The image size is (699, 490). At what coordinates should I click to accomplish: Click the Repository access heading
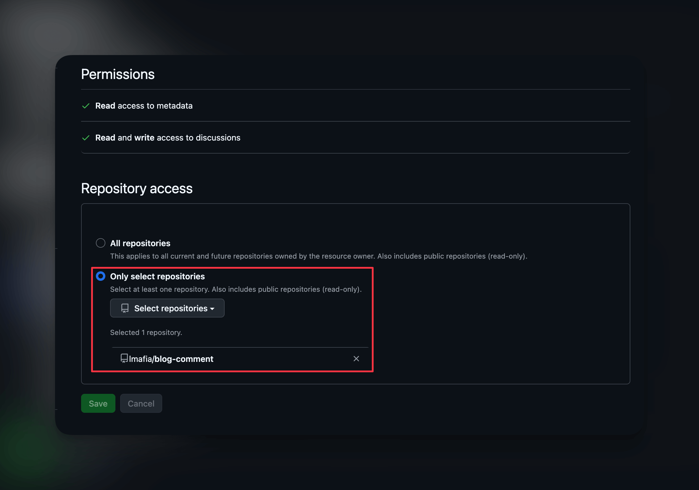point(137,189)
